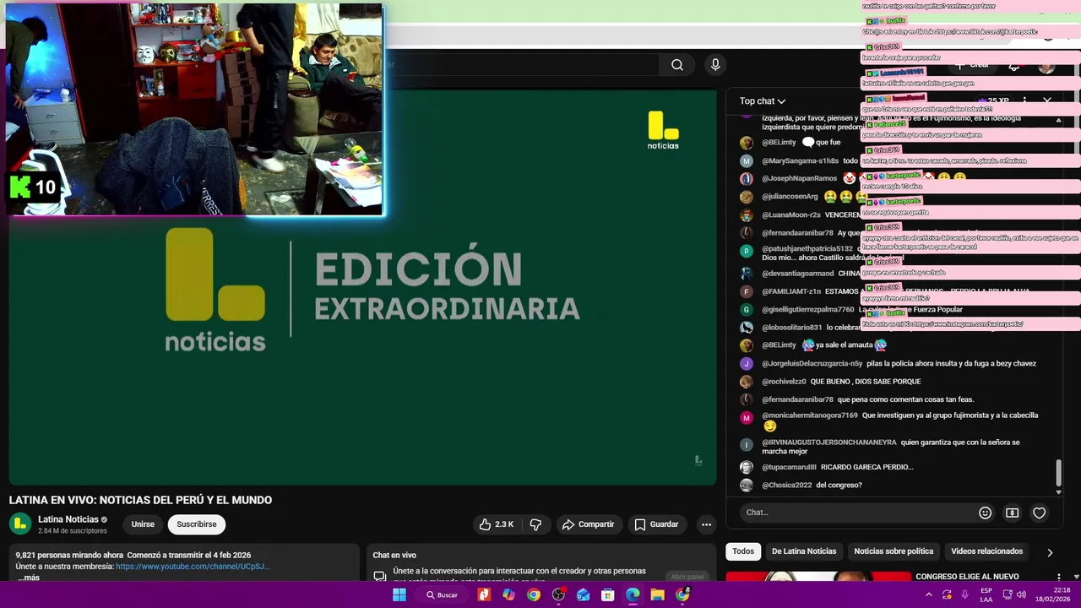Click @rochivelzz0 QUE BUENO message
Image resolution: width=1081 pixels, height=608 pixels.
point(866,382)
